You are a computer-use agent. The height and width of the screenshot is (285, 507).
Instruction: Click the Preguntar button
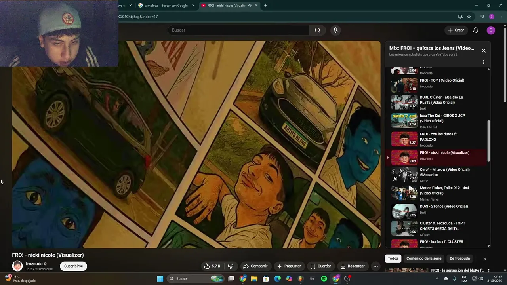[x=289, y=266]
